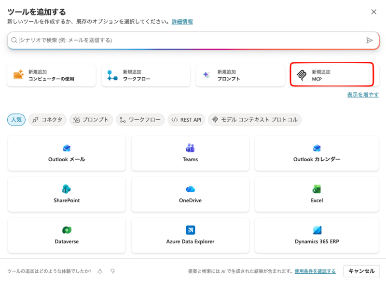Close the ツールを追加する dialog
This screenshot has width=386, height=281.
click(x=373, y=12)
